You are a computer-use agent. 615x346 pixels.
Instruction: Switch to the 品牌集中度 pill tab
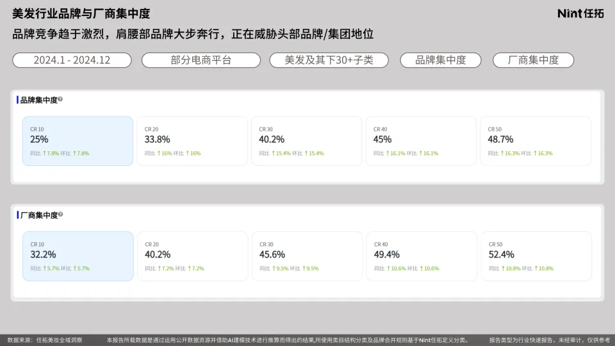click(441, 60)
